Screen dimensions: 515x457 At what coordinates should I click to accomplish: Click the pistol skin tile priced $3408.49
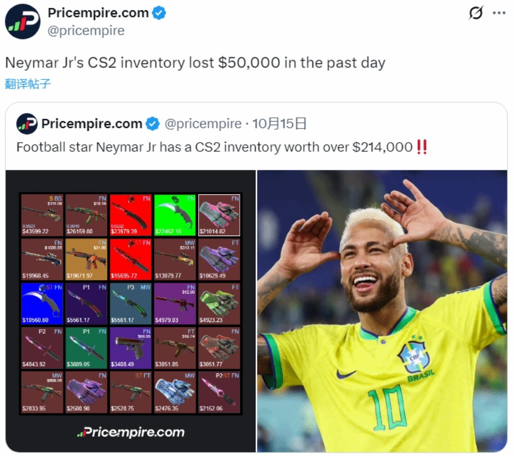[x=130, y=348]
